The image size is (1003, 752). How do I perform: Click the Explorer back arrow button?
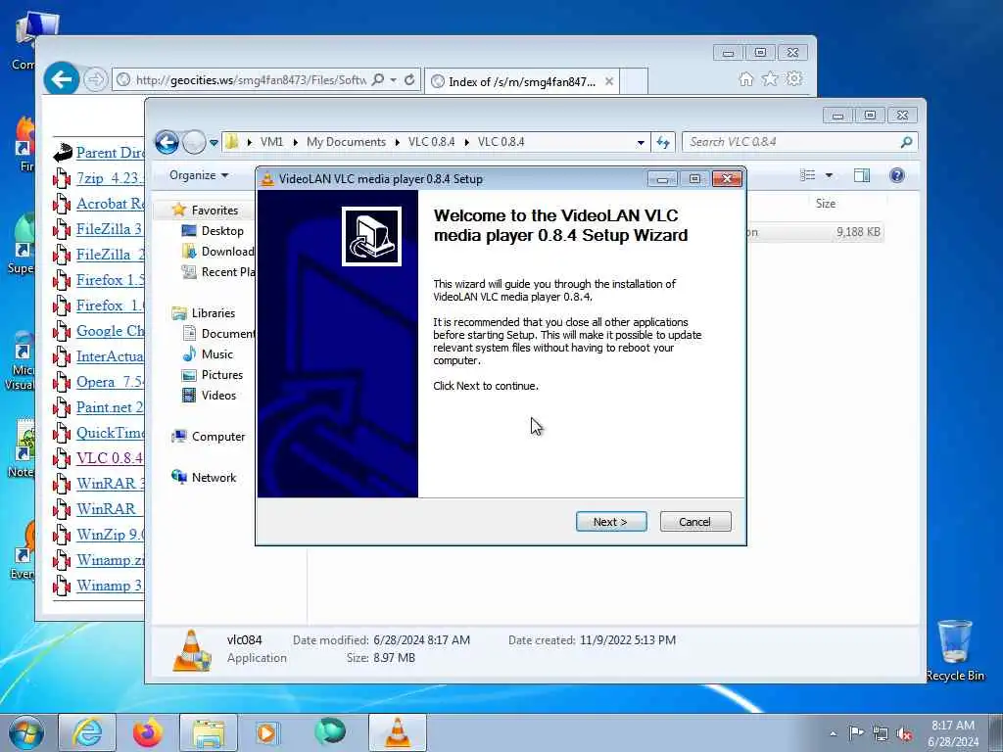pos(167,142)
